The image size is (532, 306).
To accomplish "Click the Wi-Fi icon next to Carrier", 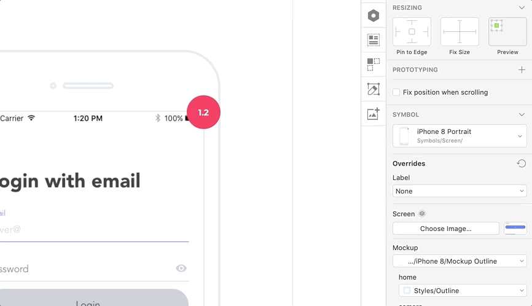I will [31, 118].
